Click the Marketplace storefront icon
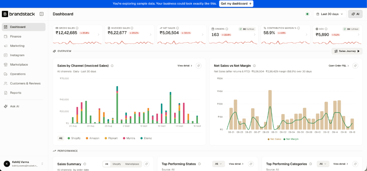 click(6, 64)
